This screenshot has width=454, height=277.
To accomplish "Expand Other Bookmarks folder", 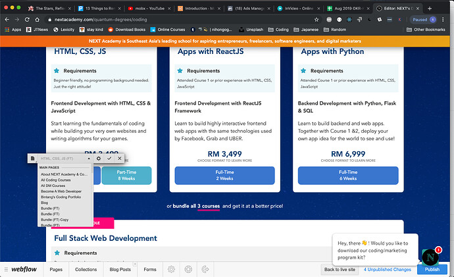I will pos(426,30).
